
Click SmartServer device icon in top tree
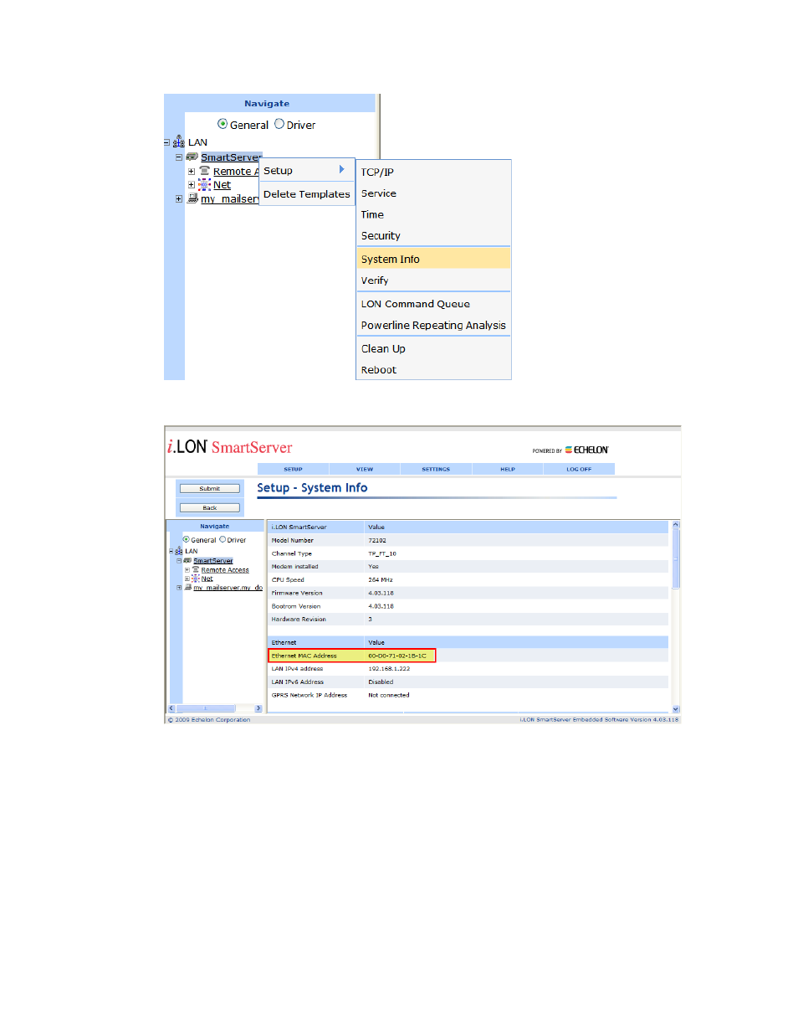(192, 157)
